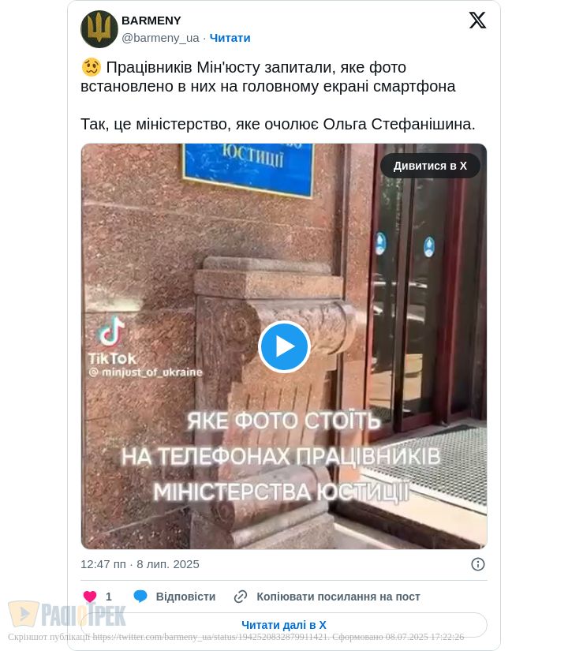Click the blue Юстиції sign in video thumbnail
The width and height of the screenshot is (568, 651).
point(248,169)
